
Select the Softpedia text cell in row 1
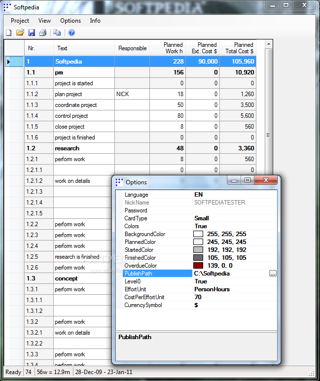pos(84,62)
